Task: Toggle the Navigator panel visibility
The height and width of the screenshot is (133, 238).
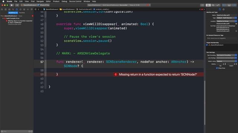Action: tap(224, 5)
